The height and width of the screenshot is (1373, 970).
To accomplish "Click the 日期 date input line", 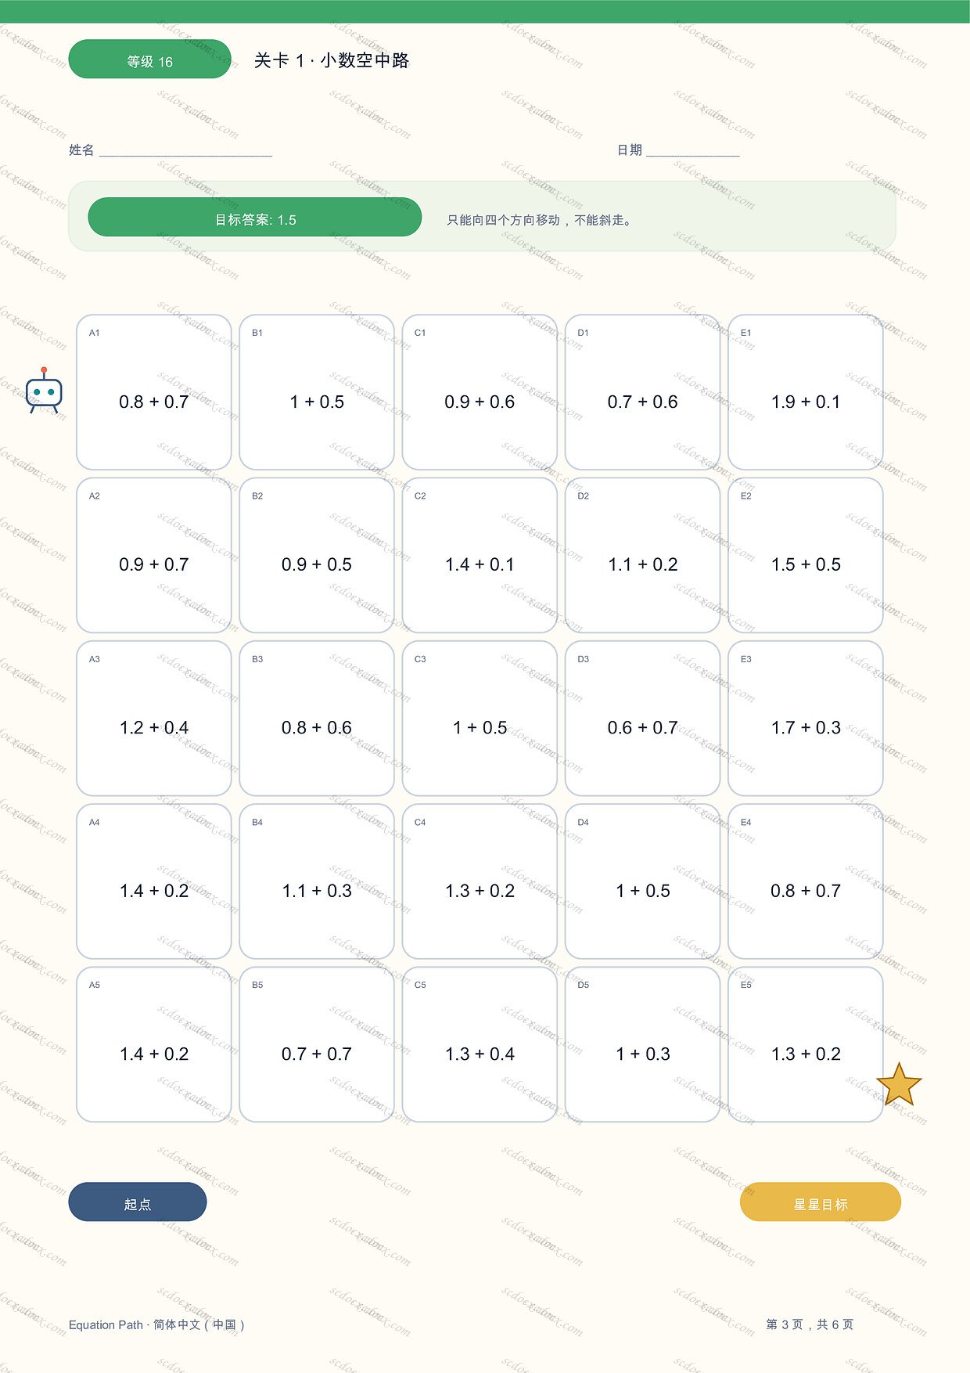I will pos(692,150).
